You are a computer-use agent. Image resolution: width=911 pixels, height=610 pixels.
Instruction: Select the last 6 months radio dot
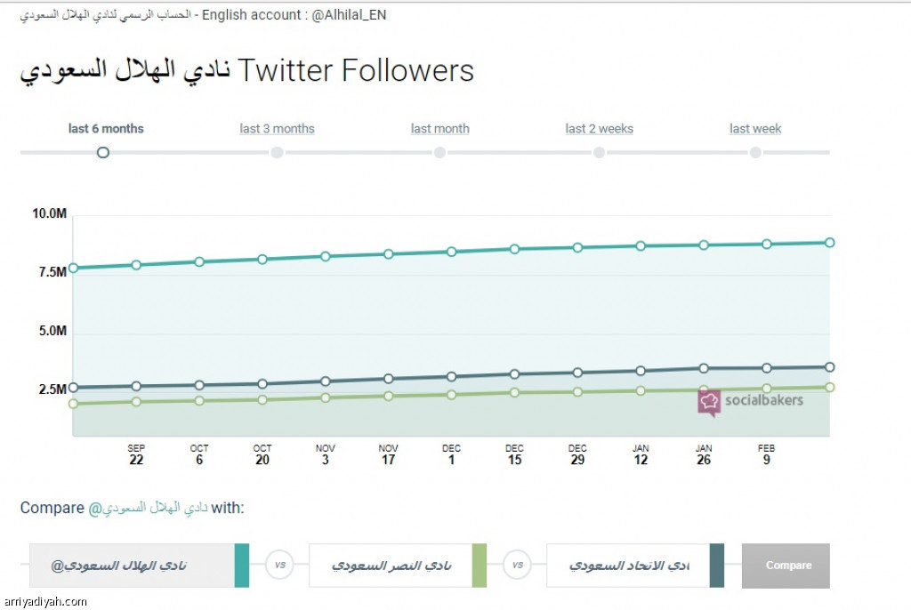(103, 152)
